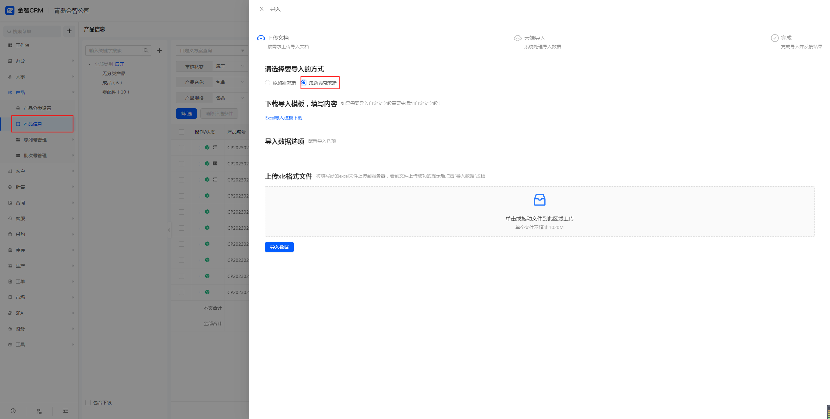Click the 采购 sidebar icon

coord(10,234)
